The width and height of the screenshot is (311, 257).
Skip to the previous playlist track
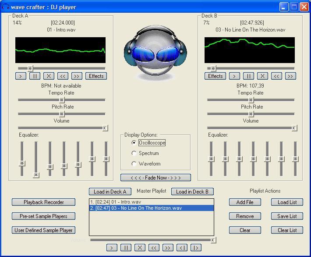pyautogui.click(x=182, y=248)
